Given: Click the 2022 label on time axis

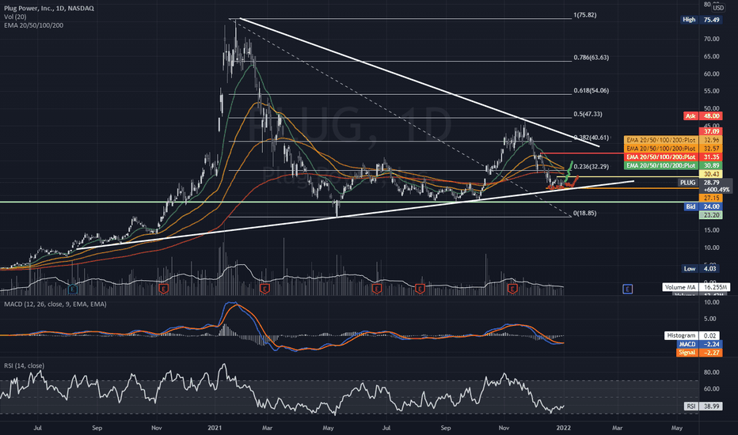Looking at the screenshot, I should [563, 428].
